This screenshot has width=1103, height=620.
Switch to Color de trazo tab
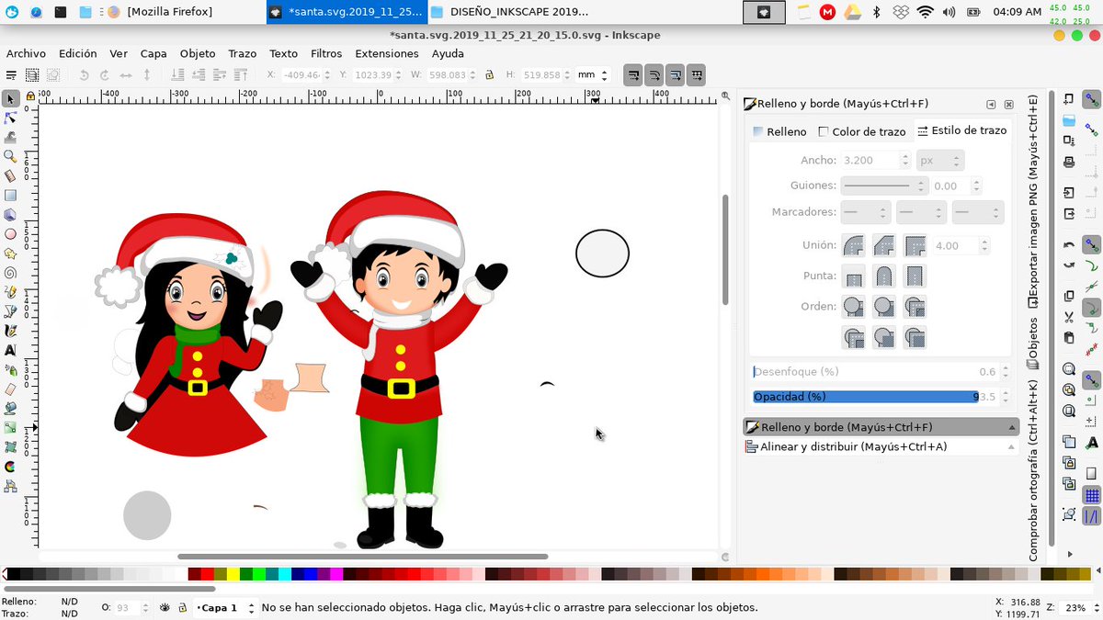pos(862,131)
